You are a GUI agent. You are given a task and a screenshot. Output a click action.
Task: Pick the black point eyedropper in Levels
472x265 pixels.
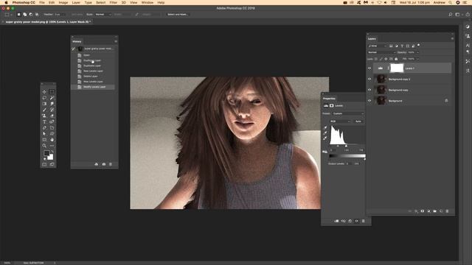325,127
